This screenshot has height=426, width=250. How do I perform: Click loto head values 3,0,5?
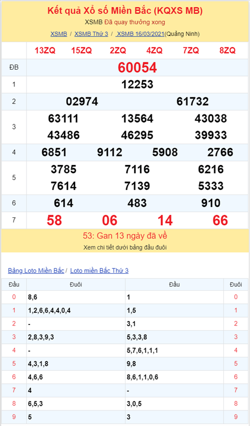[134, 404]
